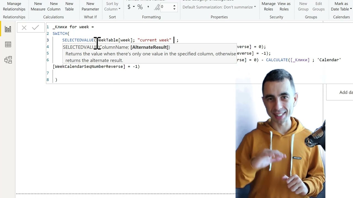This screenshot has height=198, width=353.
Task: Add a New Parameter
Action: (x=90, y=6)
